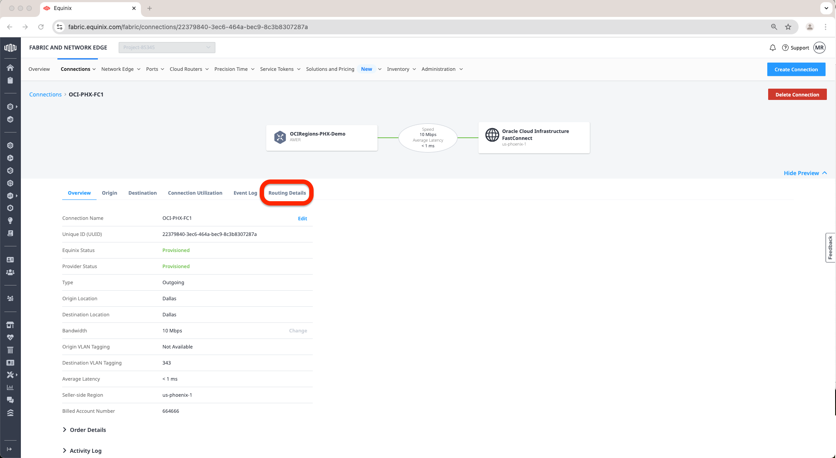Click the clipboard icon in sidebar
836x458 pixels.
(x=10, y=80)
